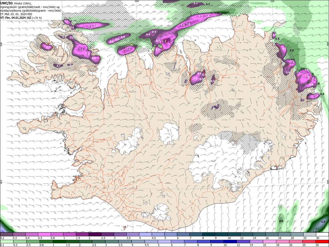Screen dimensions: 329x247
Task: Pick the grey-purple 0.2–0.3 snow legend swatch
Action: click(6, 234)
